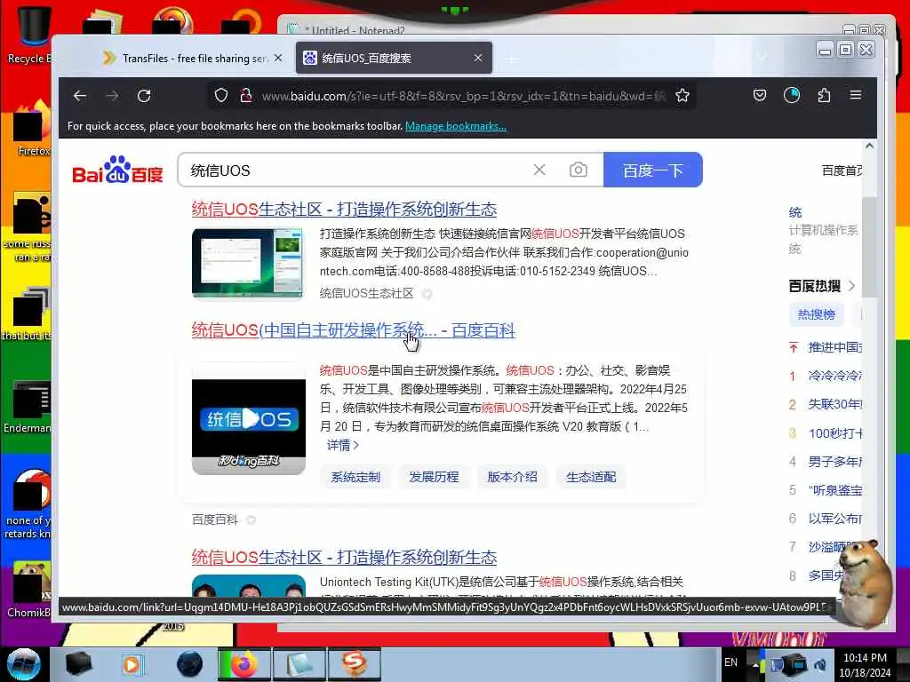
Task: Open the first result's desktop thumbnail
Action: [x=248, y=264]
